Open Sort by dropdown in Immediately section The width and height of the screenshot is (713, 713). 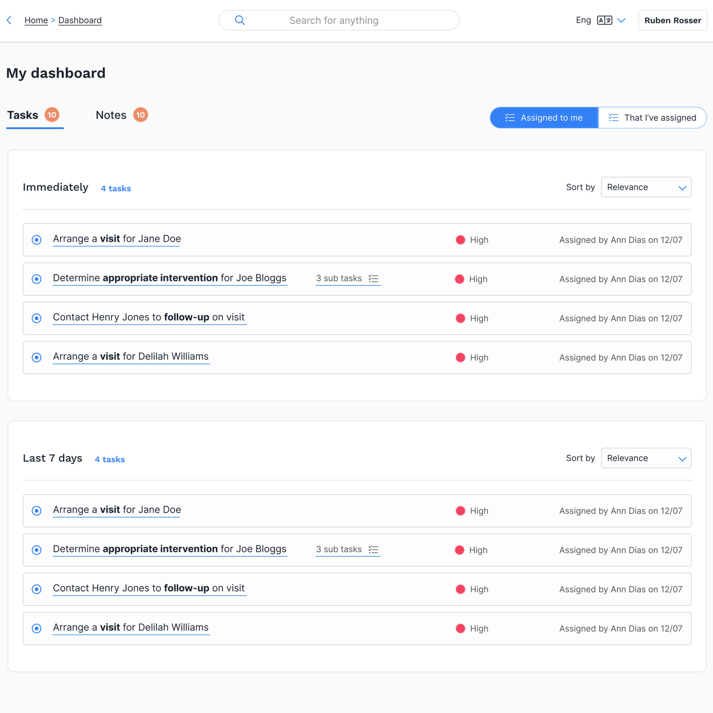(646, 187)
